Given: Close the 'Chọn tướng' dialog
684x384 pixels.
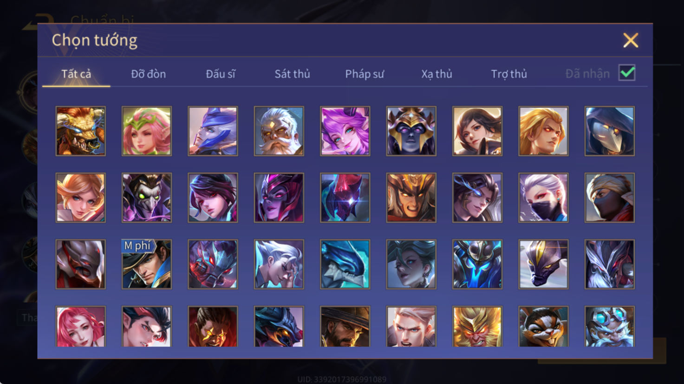Looking at the screenshot, I should click(631, 40).
